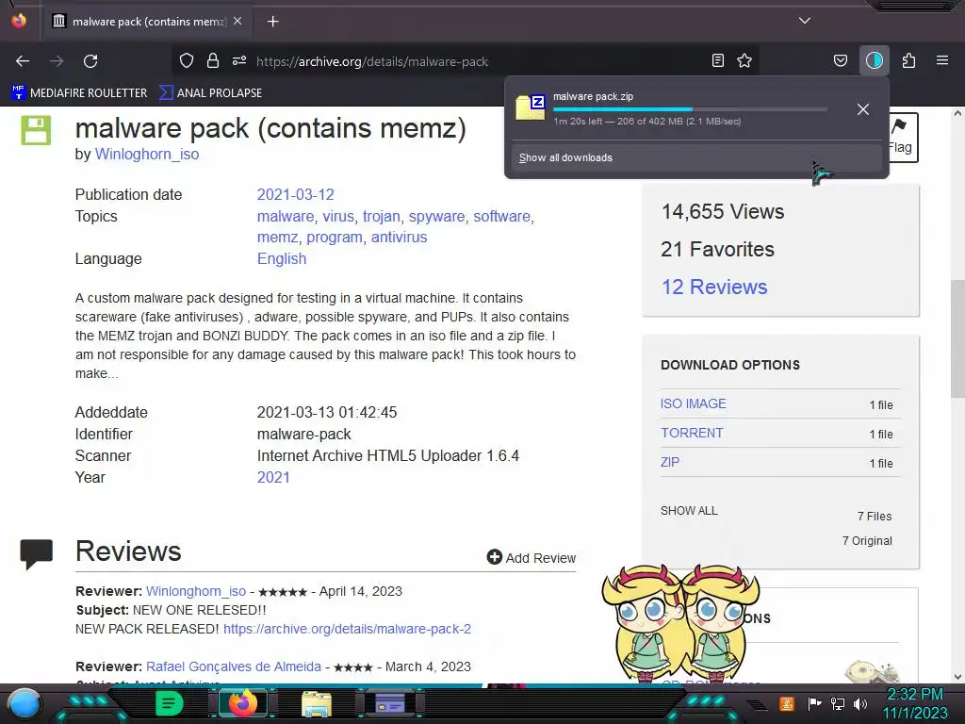Download the TORRENT option
This screenshot has height=724, width=965.
(692, 433)
